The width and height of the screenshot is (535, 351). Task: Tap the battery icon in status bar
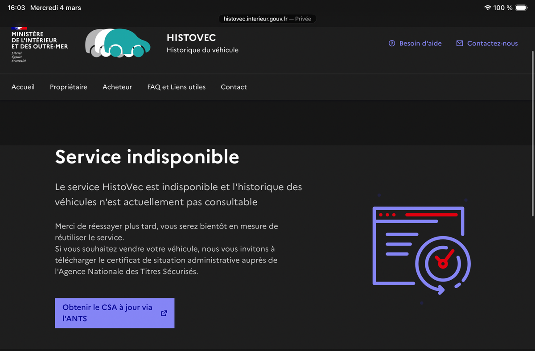(x=521, y=8)
